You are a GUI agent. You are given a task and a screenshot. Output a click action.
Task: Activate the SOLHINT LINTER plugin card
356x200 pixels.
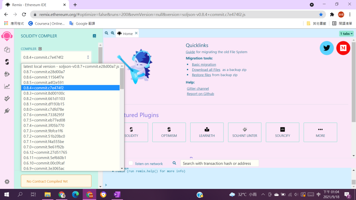point(244,132)
